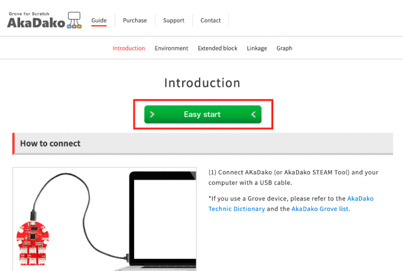Click the left chevron on Easy start
The height and width of the screenshot is (271, 403).
tap(253, 115)
